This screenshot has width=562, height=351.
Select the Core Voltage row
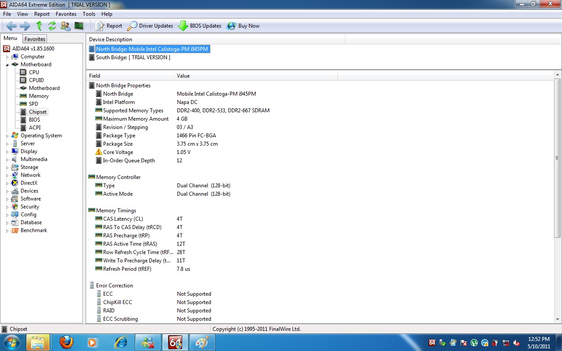click(320, 152)
